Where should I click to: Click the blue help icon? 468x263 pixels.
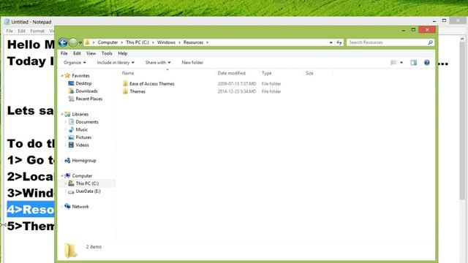pyautogui.click(x=427, y=63)
